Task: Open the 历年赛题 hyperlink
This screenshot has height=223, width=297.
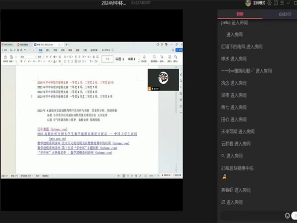Action: (x=52, y=129)
